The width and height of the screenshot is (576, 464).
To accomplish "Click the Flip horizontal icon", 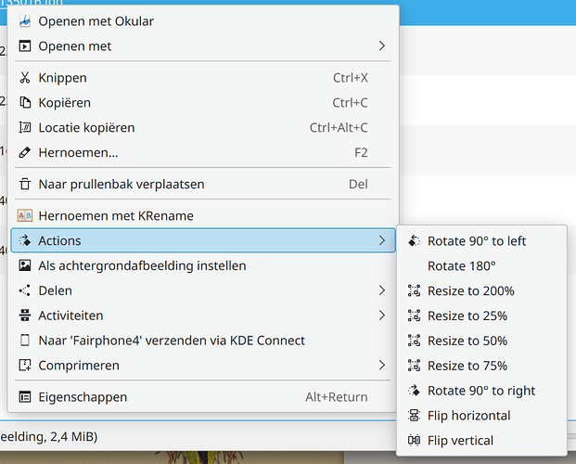I will [414, 416].
